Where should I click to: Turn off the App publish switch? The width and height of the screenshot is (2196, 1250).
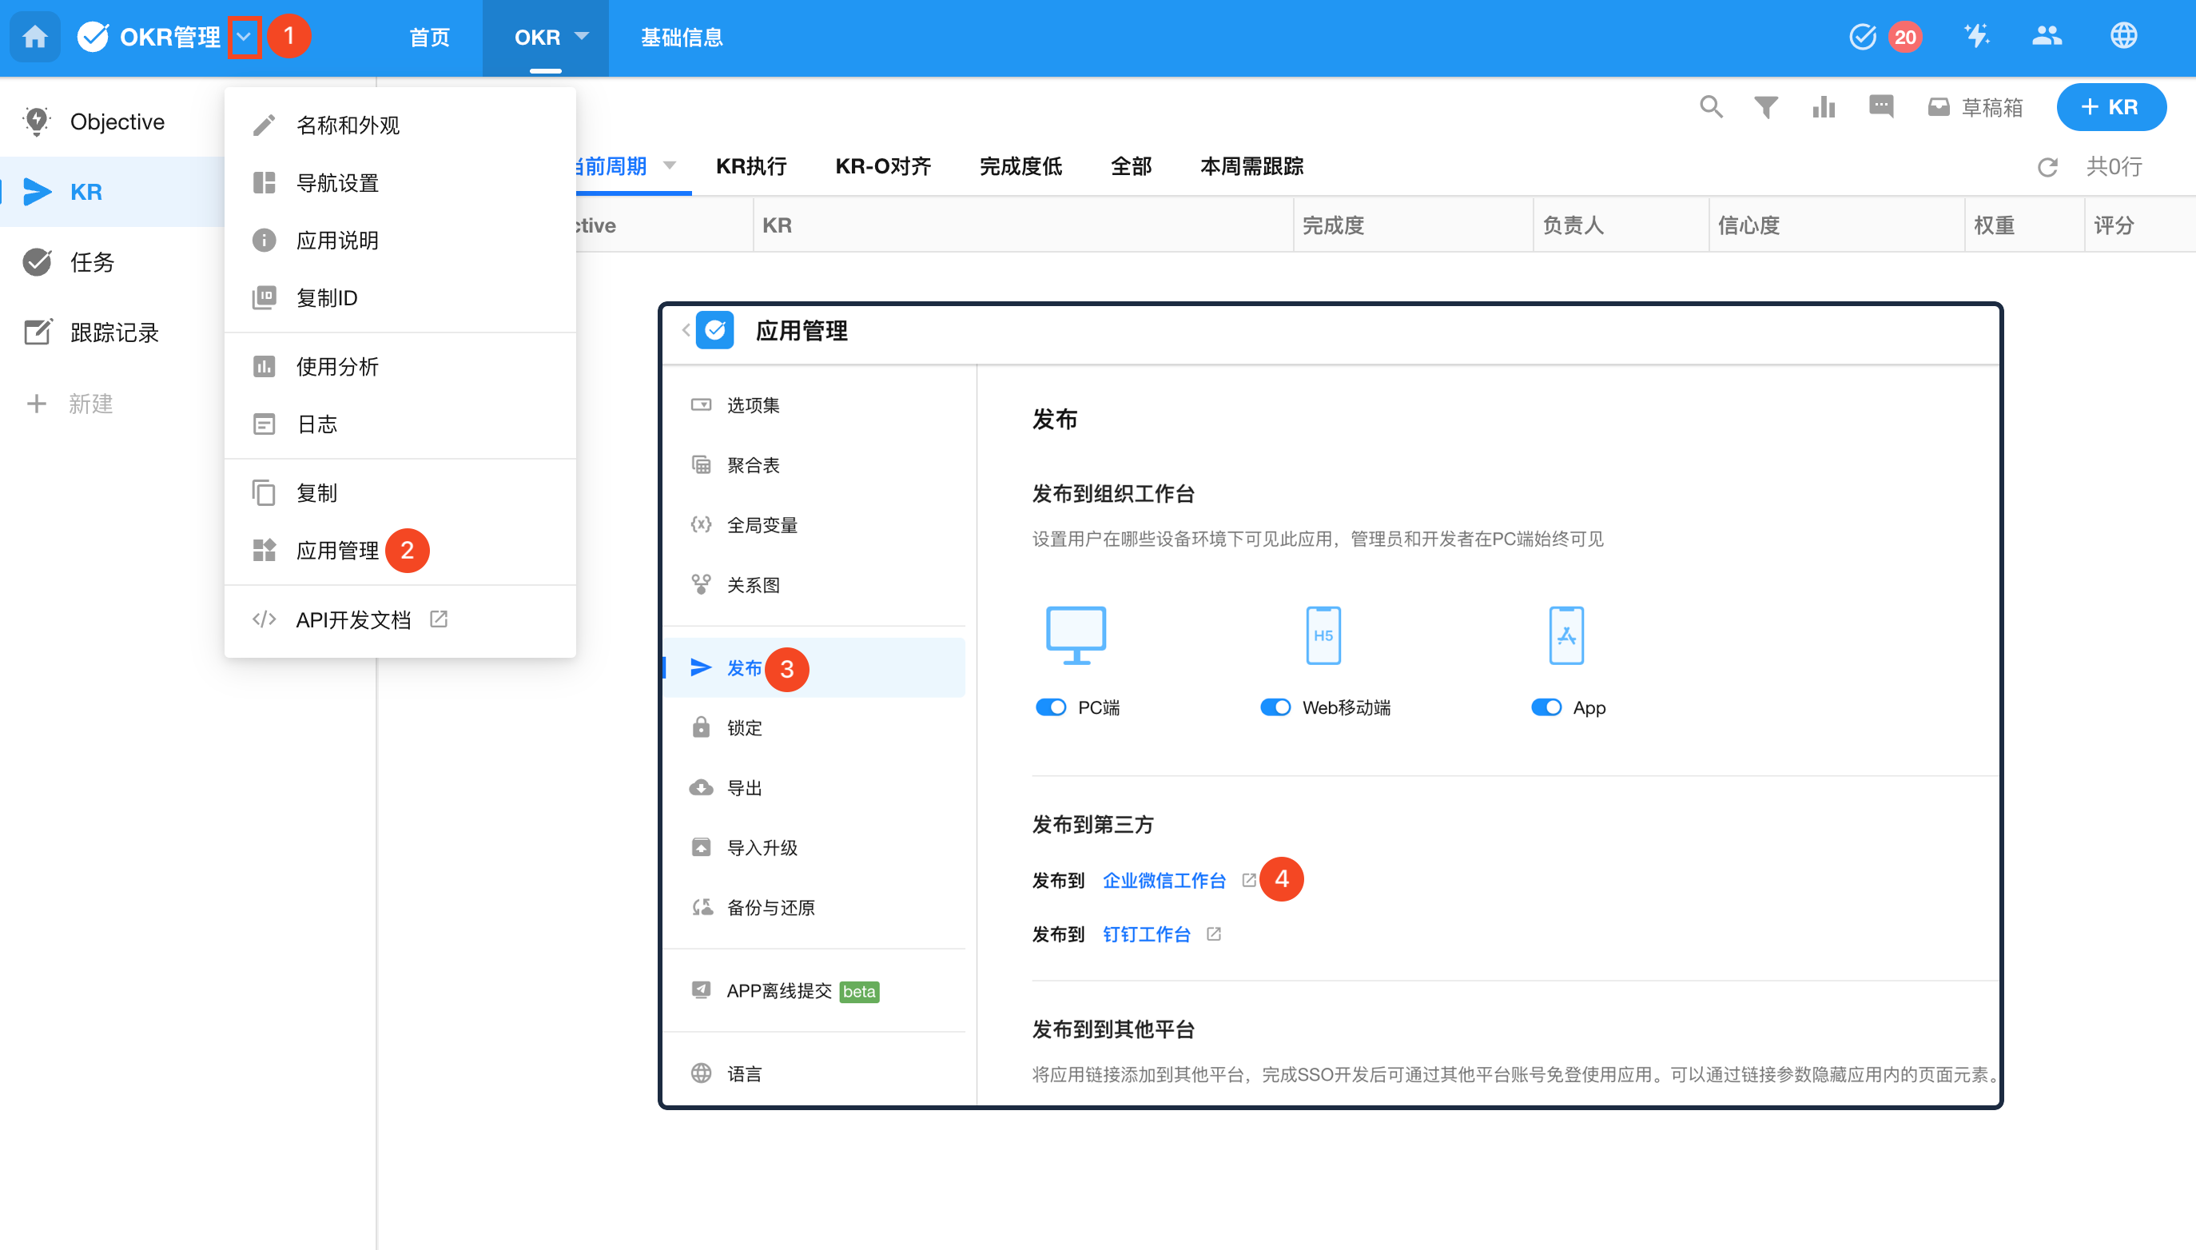pos(1546,707)
